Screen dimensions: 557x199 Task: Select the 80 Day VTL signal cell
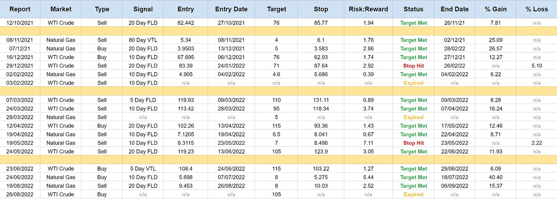pyautogui.click(x=143, y=40)
